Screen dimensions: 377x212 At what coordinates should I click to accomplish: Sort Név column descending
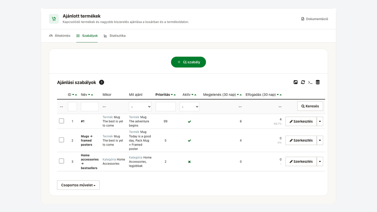pyautogui.click(x=89, y=95)
